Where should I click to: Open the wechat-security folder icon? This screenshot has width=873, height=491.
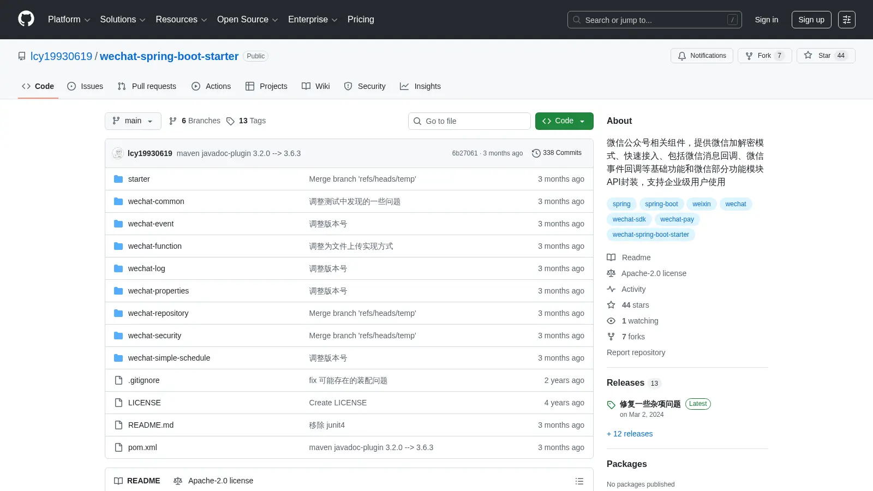coord(118,336)
